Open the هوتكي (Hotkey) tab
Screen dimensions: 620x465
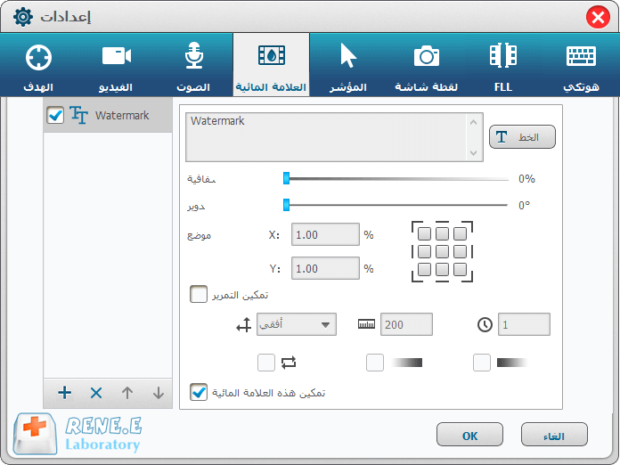coord(581,65)
